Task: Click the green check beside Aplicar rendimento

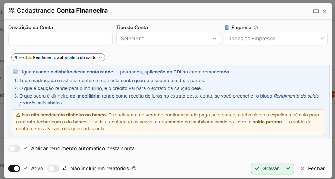Action: point(26,148)
